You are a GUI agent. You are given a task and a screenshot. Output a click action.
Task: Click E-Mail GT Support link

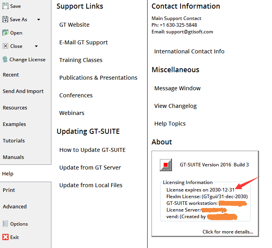click(x=84, y=42)
